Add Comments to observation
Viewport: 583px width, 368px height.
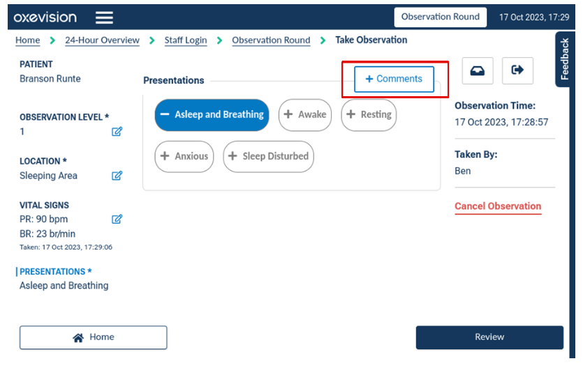pyautogui.click(x=394, y=79)
